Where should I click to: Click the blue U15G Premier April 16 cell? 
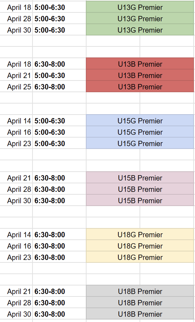click(140, 132)
